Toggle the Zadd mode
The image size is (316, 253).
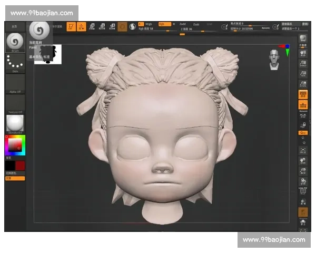182,24
